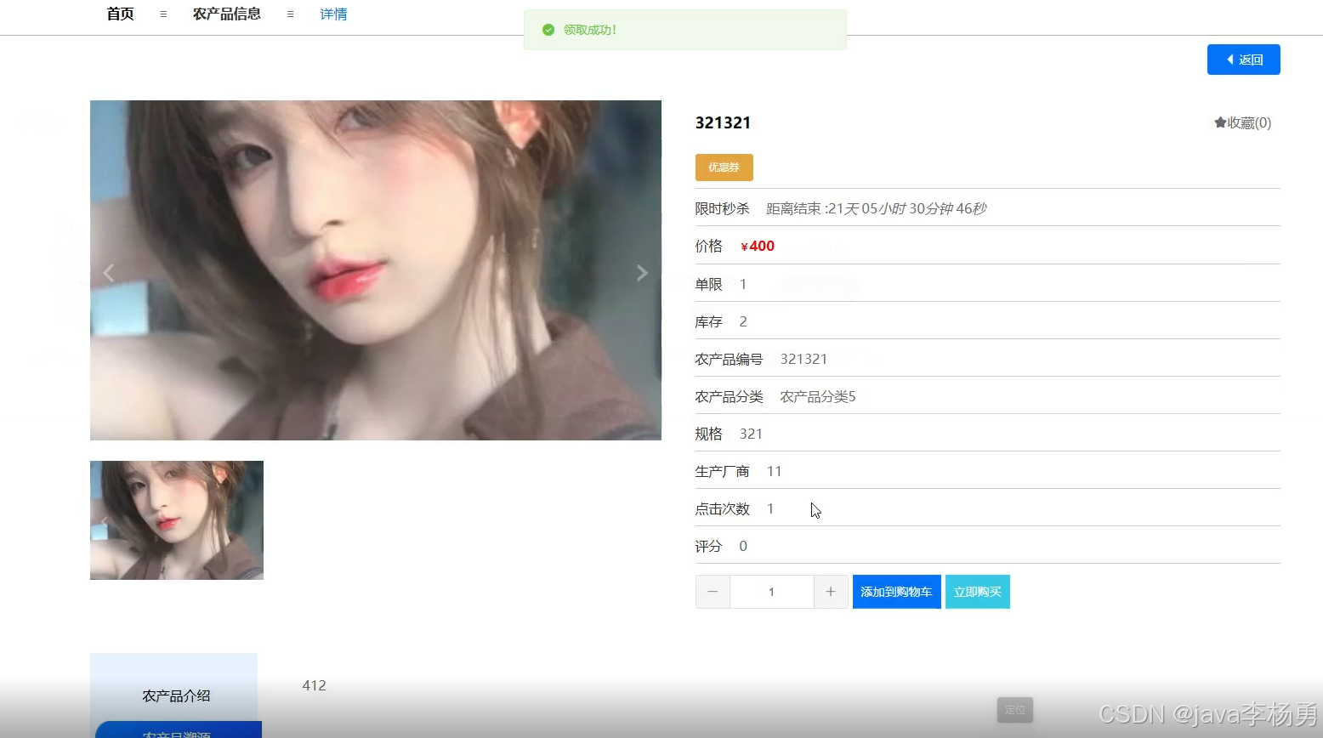Select the product thumbnail image

pos(177,520)
